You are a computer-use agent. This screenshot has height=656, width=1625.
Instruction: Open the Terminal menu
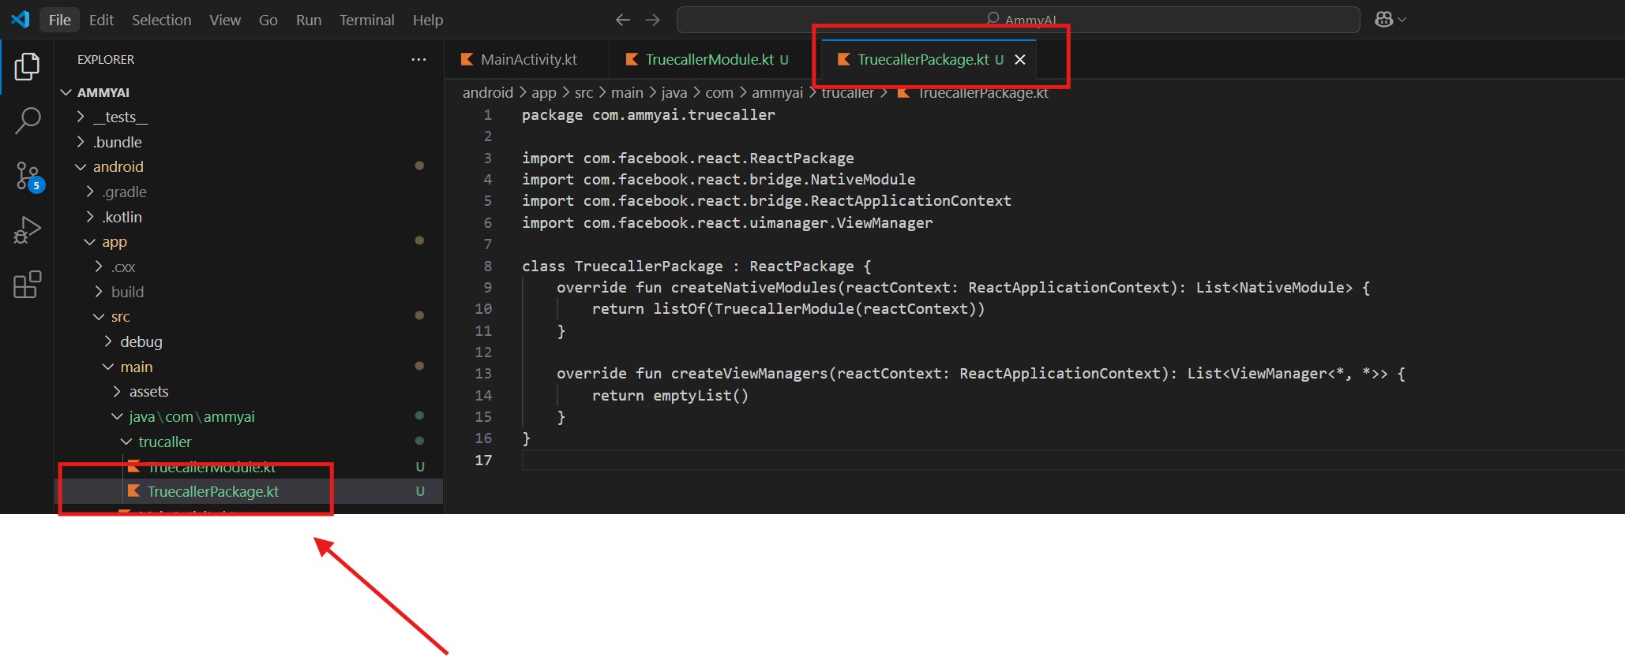tap(366, 20)
